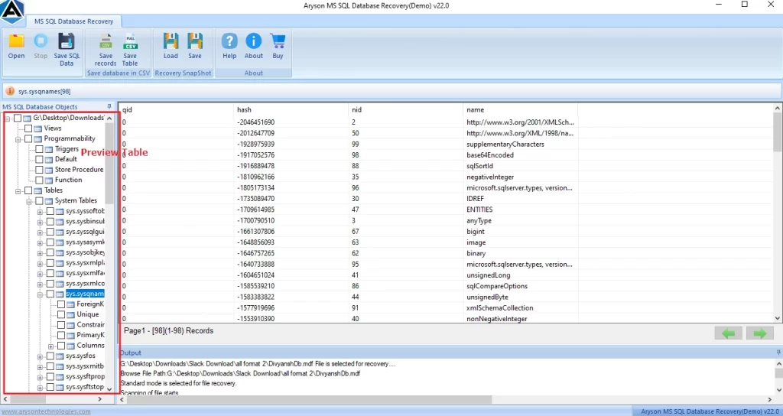Click tree panel horizontal scroll right arrow

[99, 399]
